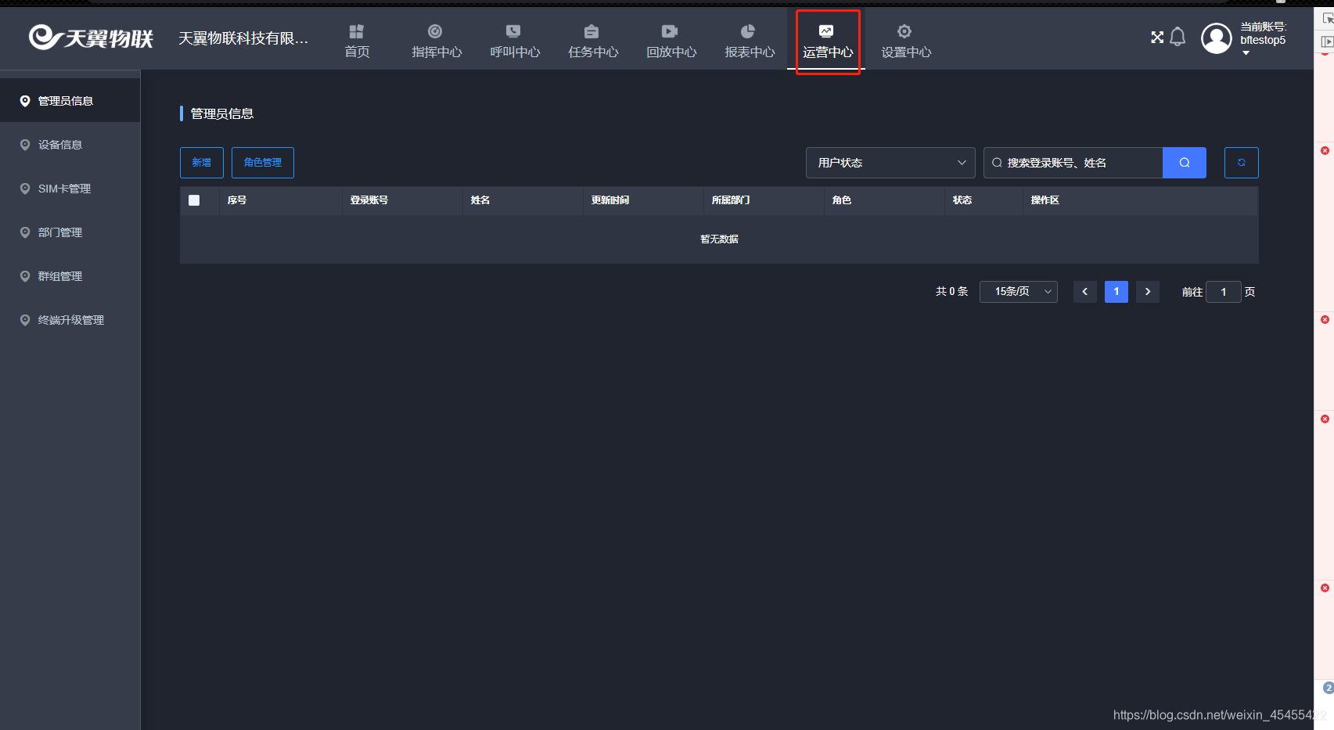Click the 新增 button

point(202,163)
